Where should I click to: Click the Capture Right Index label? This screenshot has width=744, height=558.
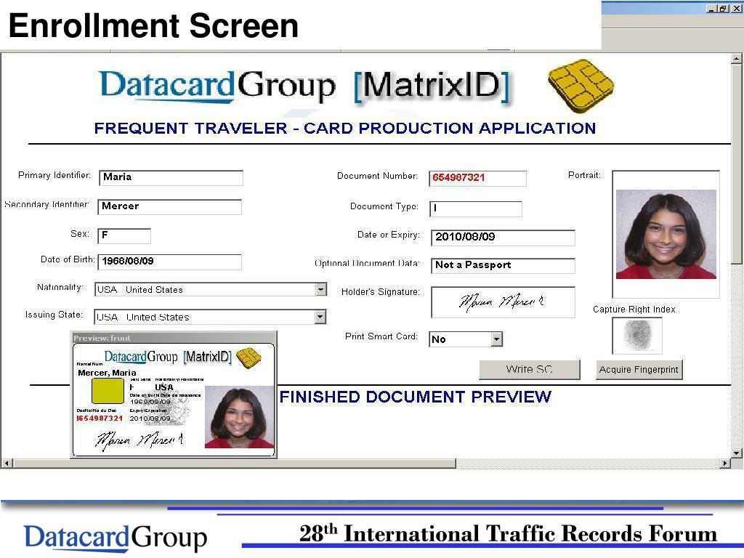[x=634, y=310]
